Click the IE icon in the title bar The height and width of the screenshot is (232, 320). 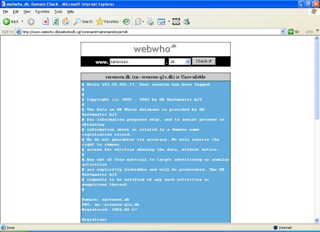click(3, 4)
